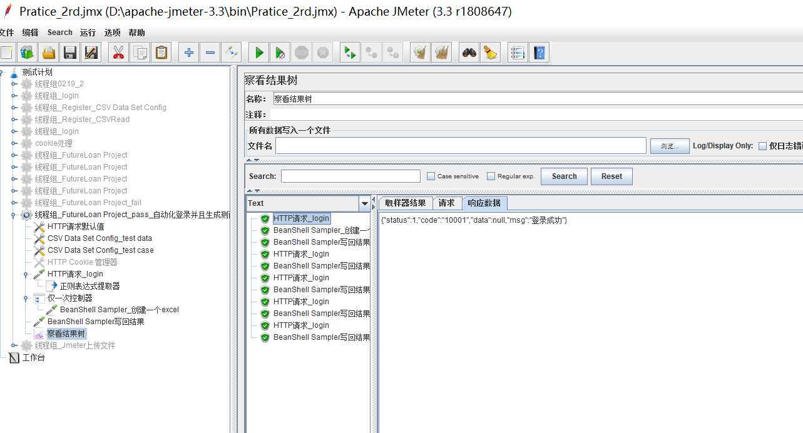Select the HTTP请求默认值 tree item

76,227
